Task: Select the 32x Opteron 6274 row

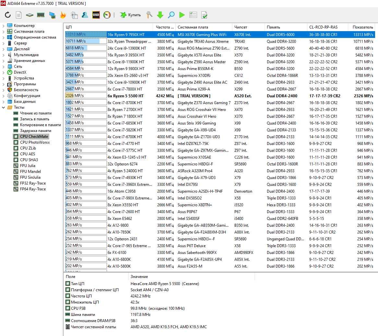Action: tap(220, 164)
